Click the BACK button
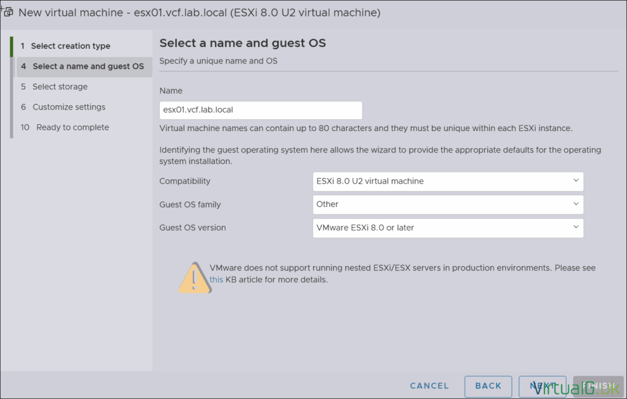Viewport: 627px width, 399px height. pyautogui.click(x=488, y=386)
